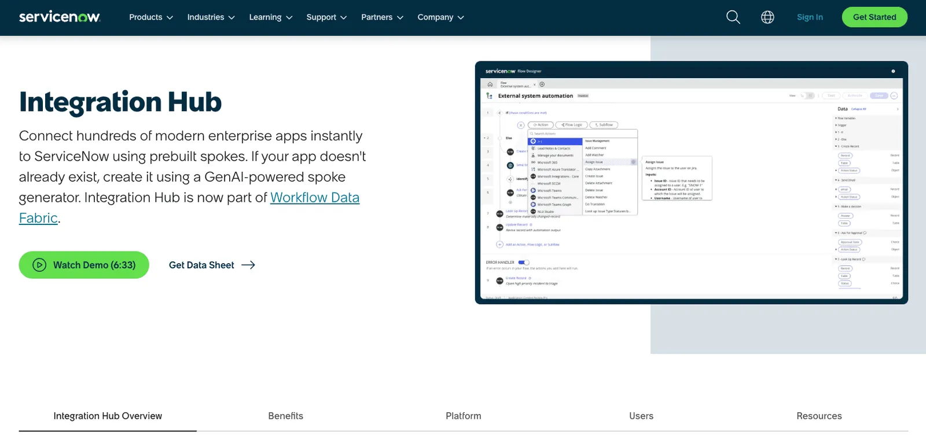The width and height of the screenshot is (926, 447).
Task: Switch to the Users tab
Action: click(641, 416)
